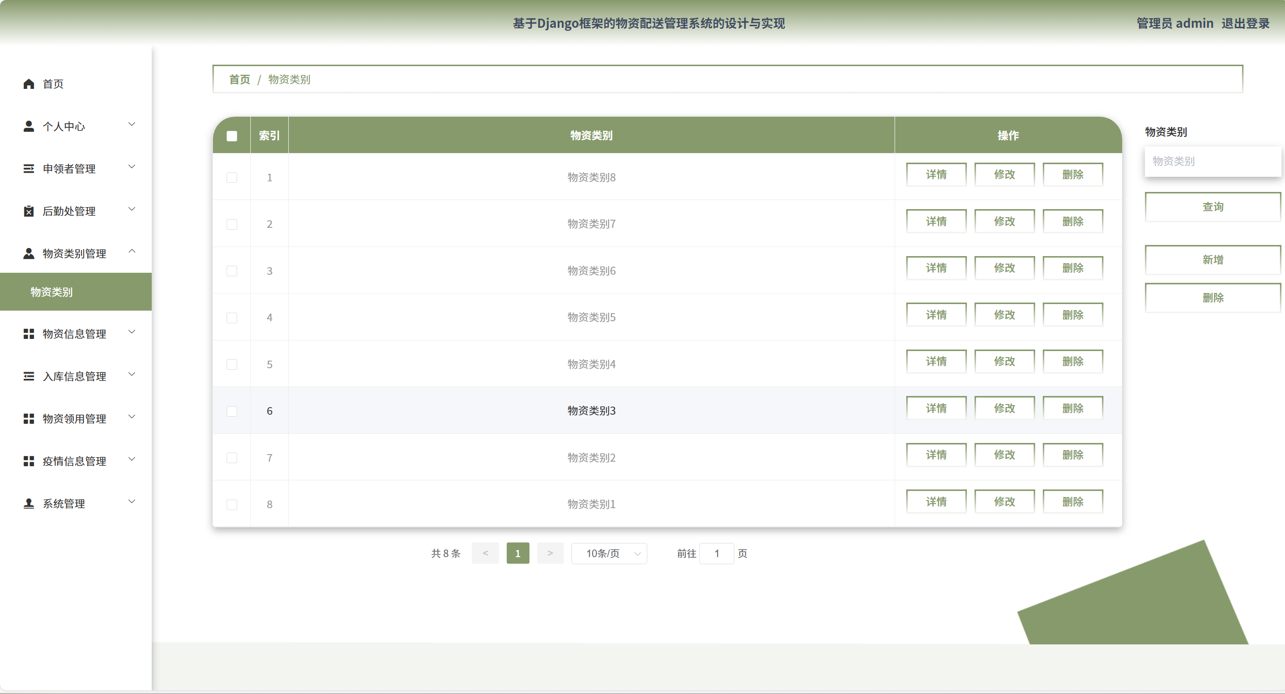Click the 查询 search button
This screenshot has height=694, width=1285.
click(1212, 207)
